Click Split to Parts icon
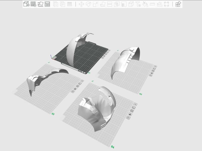The width and height of the screenshot is (202, 151). tap(63, 4)
